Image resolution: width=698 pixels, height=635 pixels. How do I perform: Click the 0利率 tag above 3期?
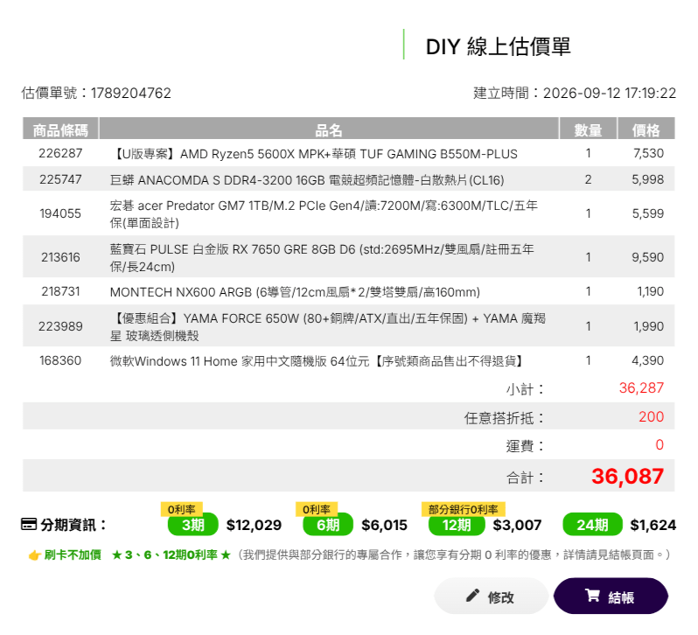point(182,509)
